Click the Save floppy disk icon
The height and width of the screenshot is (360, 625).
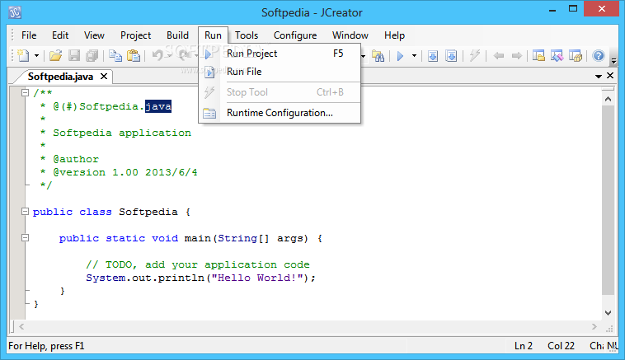click(x=74, y=56)
